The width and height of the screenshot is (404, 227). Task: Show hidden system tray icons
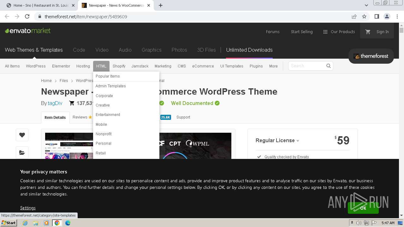352,223
